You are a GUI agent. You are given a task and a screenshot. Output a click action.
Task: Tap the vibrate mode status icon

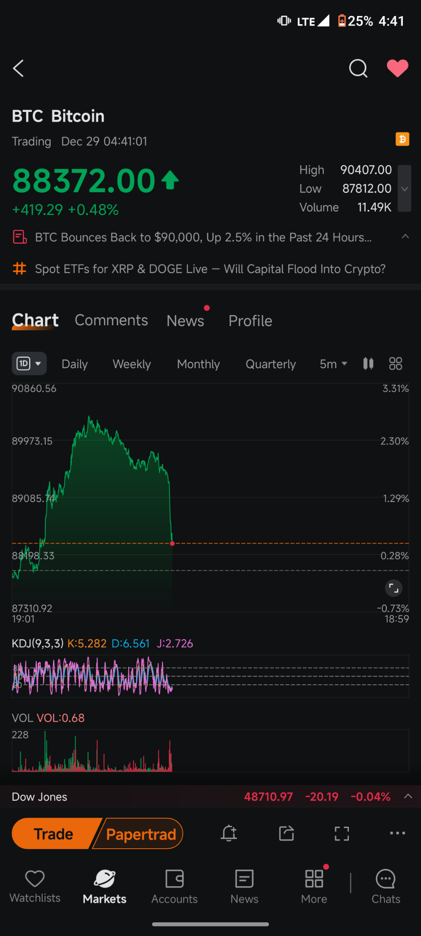pos(284,21)
